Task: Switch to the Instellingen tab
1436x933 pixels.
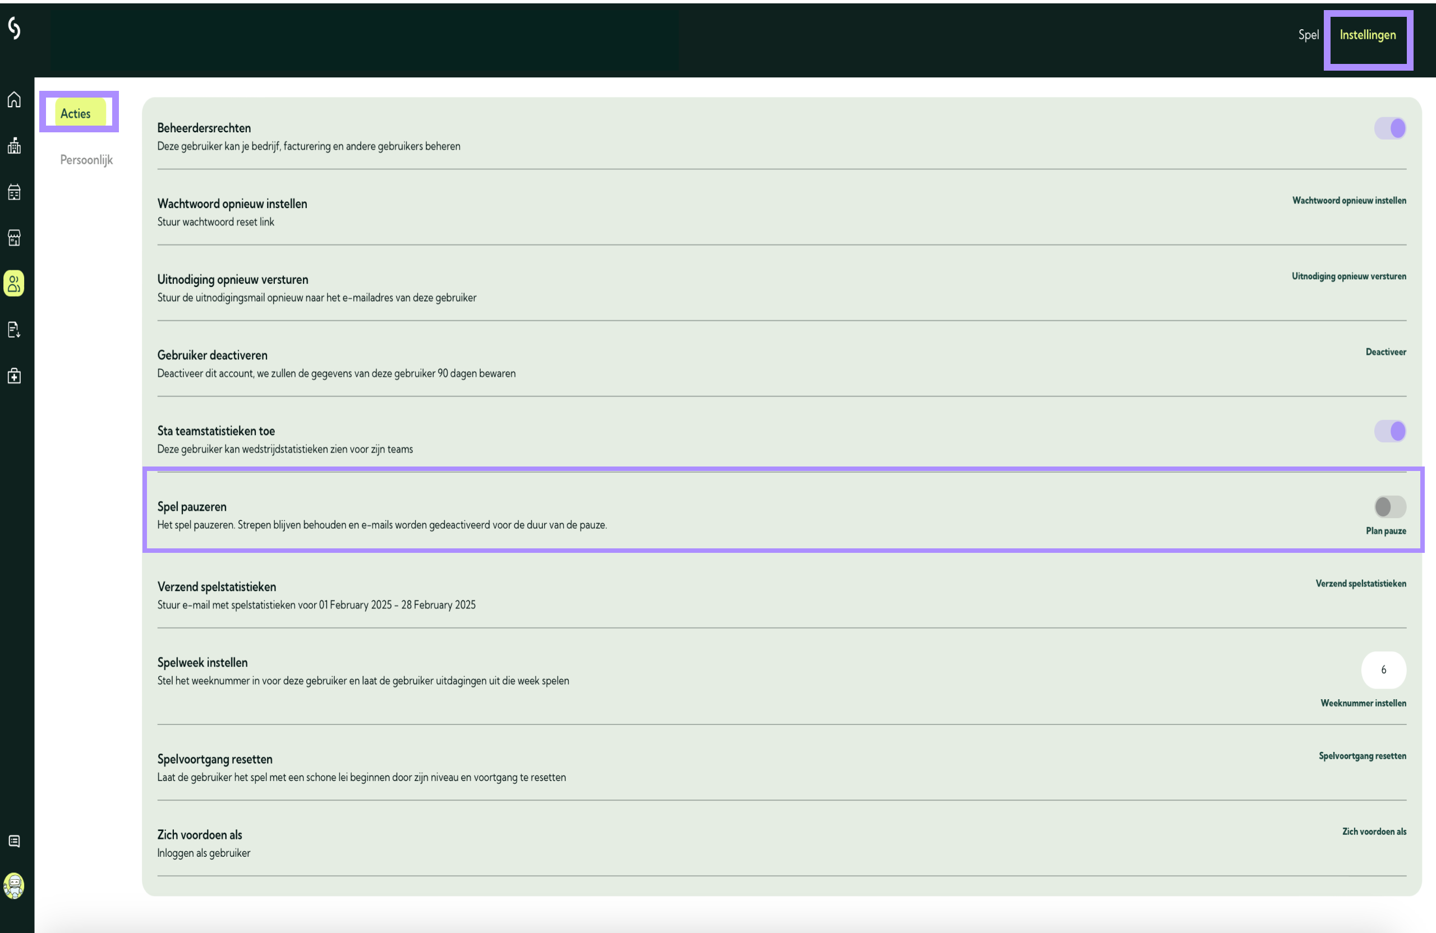Action: [1367, 35]
